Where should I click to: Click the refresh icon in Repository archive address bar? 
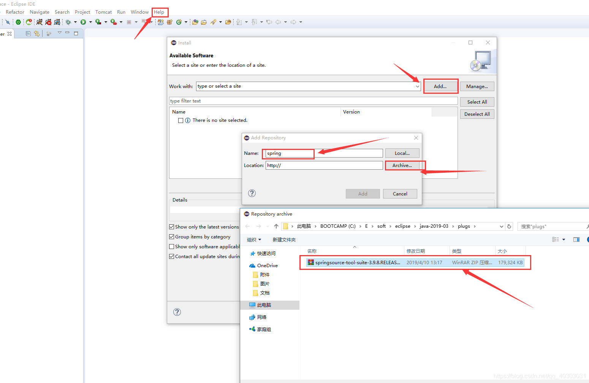pos(509,226)
